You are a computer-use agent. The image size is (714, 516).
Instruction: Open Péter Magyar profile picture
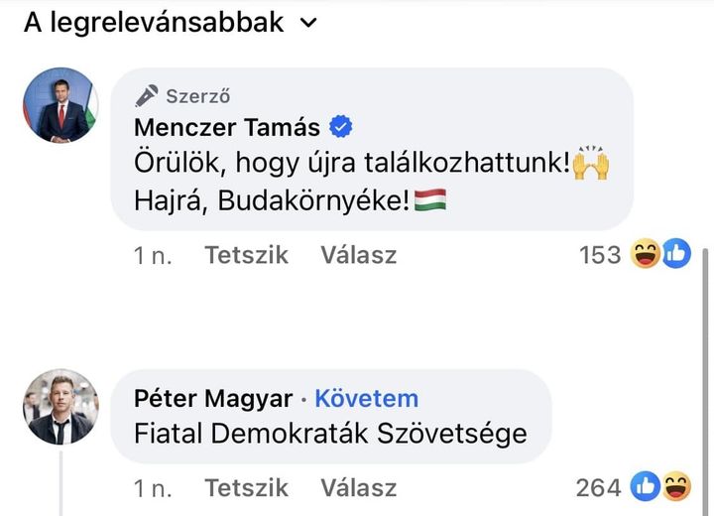click(60, 406)
